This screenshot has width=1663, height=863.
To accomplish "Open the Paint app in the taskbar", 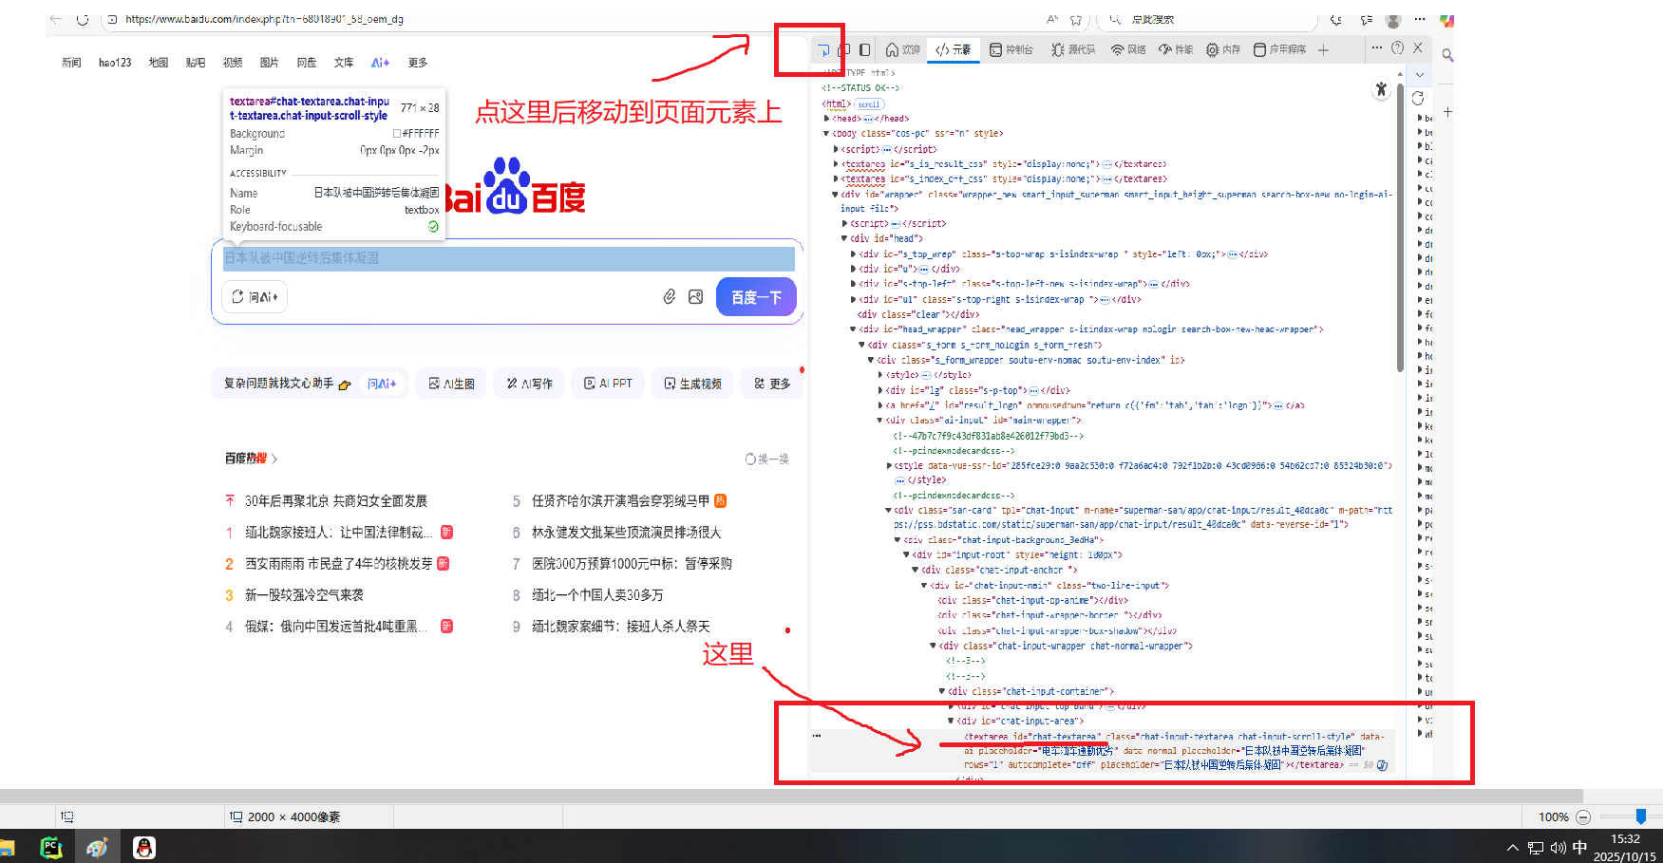I will 97,848.
